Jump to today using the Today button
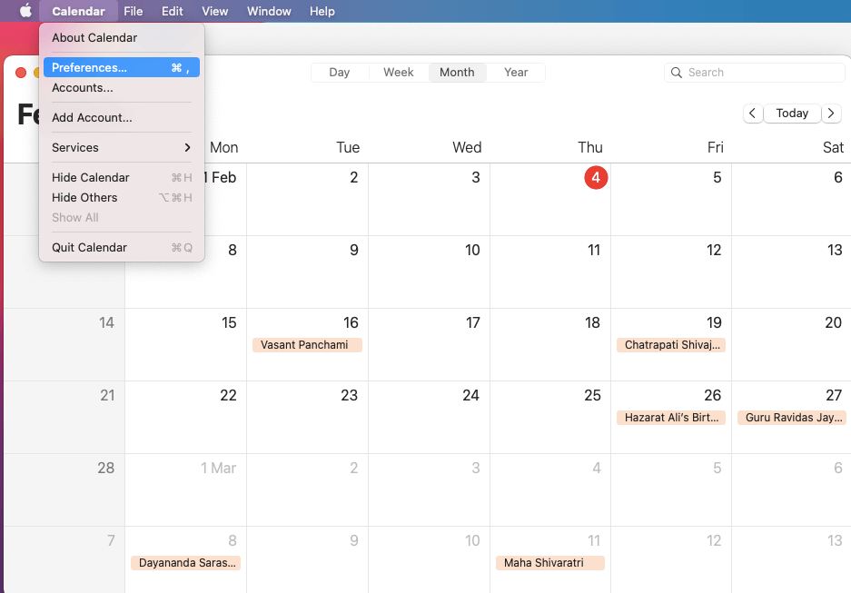Screen dimensions: 851x593 click(x=791, y=113)
